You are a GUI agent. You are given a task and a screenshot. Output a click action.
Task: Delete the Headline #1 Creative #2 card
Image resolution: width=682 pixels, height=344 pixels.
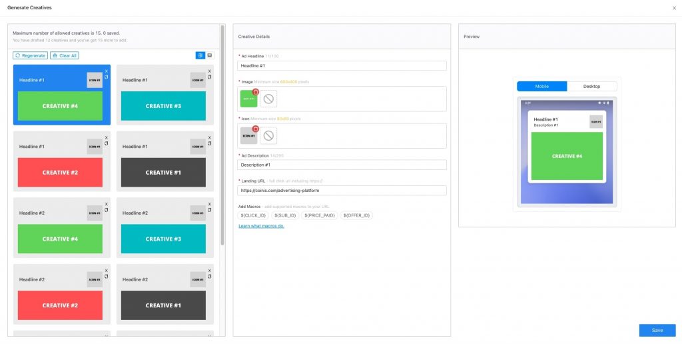[106, 137]
